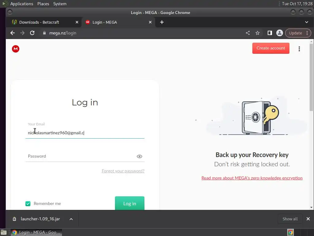This screenshot has height=236, width=314.
Task: Open Places menu
Action: tap(43, 4)
